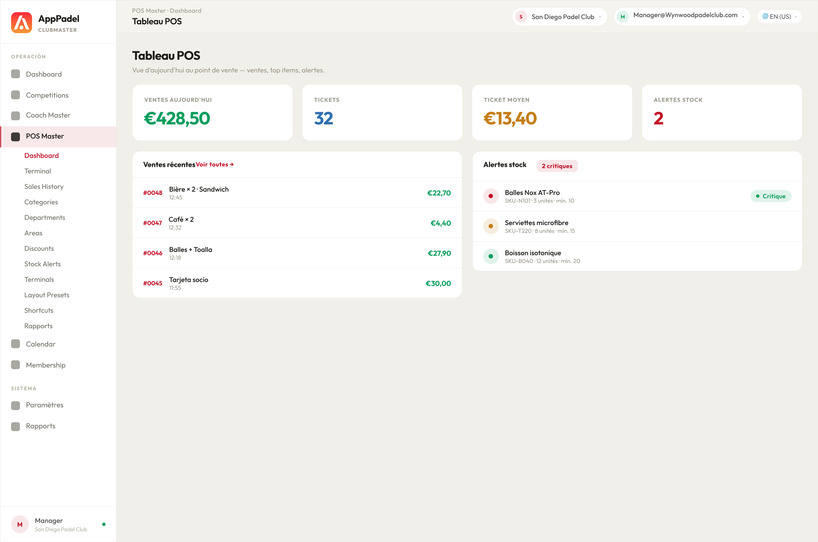Open the Terminal submenu item
This screenshot has height=542, width=818.
click(38, 171)
